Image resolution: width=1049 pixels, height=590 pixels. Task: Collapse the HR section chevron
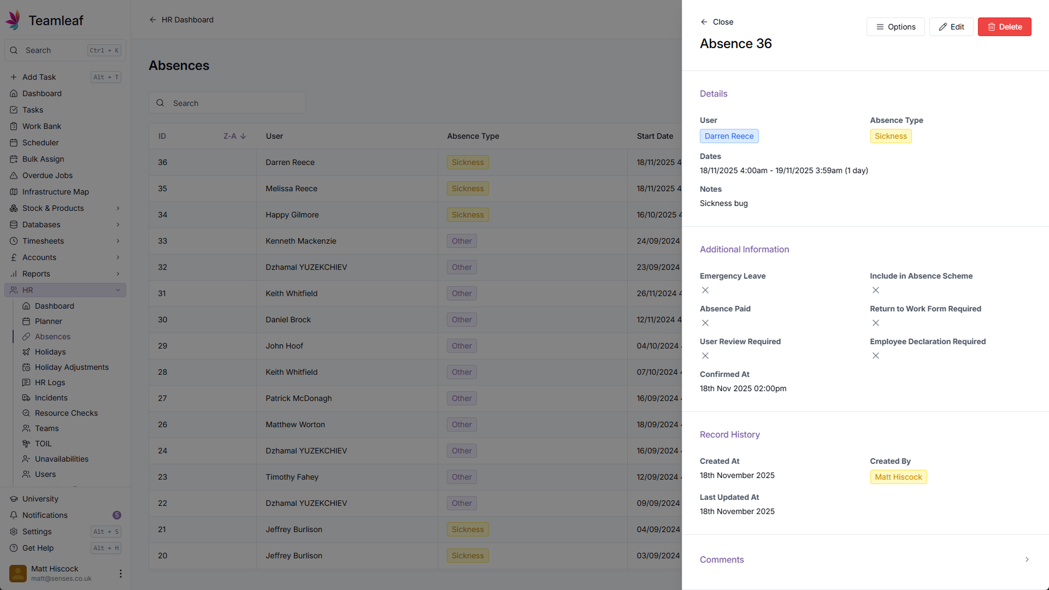pyautogui.click(x=117, y=290)
